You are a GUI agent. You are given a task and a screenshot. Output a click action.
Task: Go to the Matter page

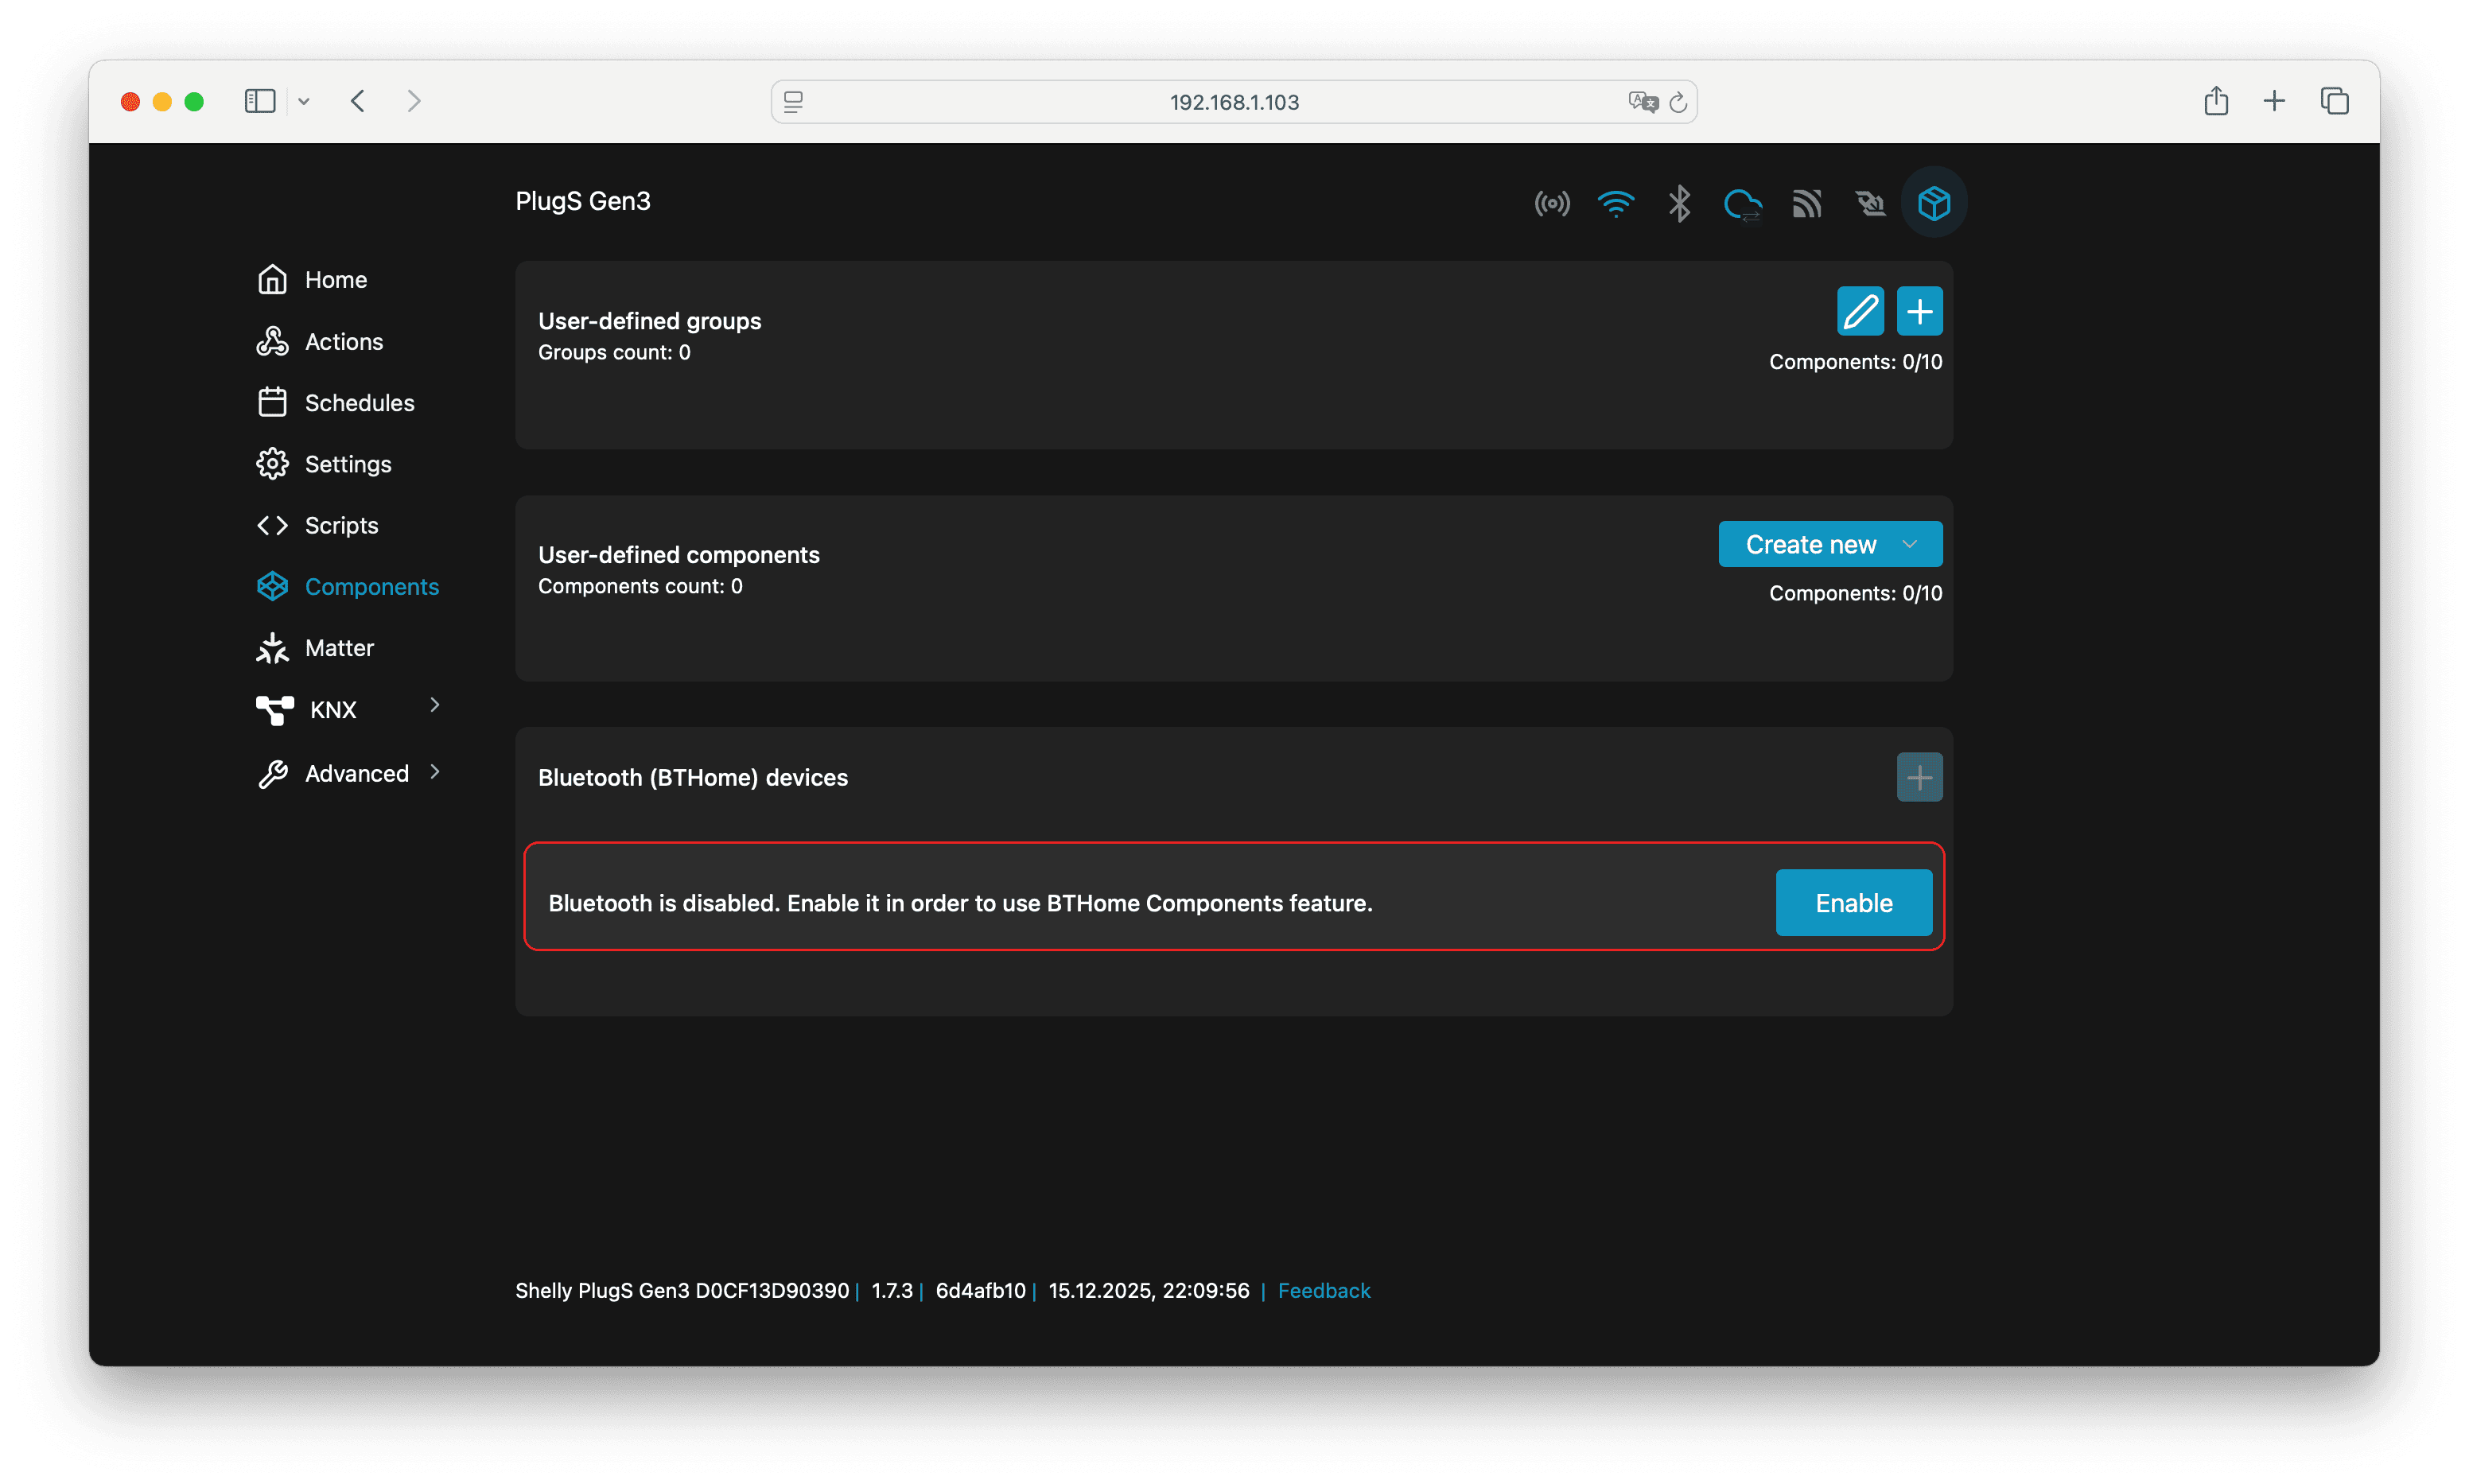[338, 648]
